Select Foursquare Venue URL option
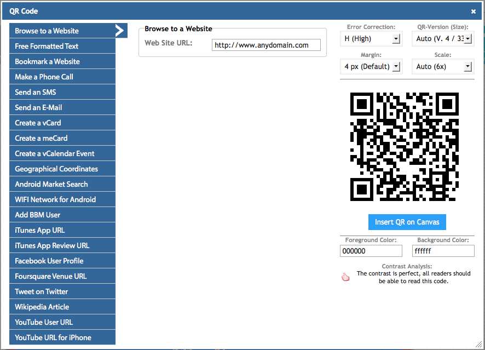Screen dimensions: 485x350 click(62, 276)
